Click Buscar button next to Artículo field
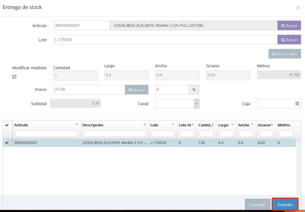305x212 pixels. (x=289, y=25)
